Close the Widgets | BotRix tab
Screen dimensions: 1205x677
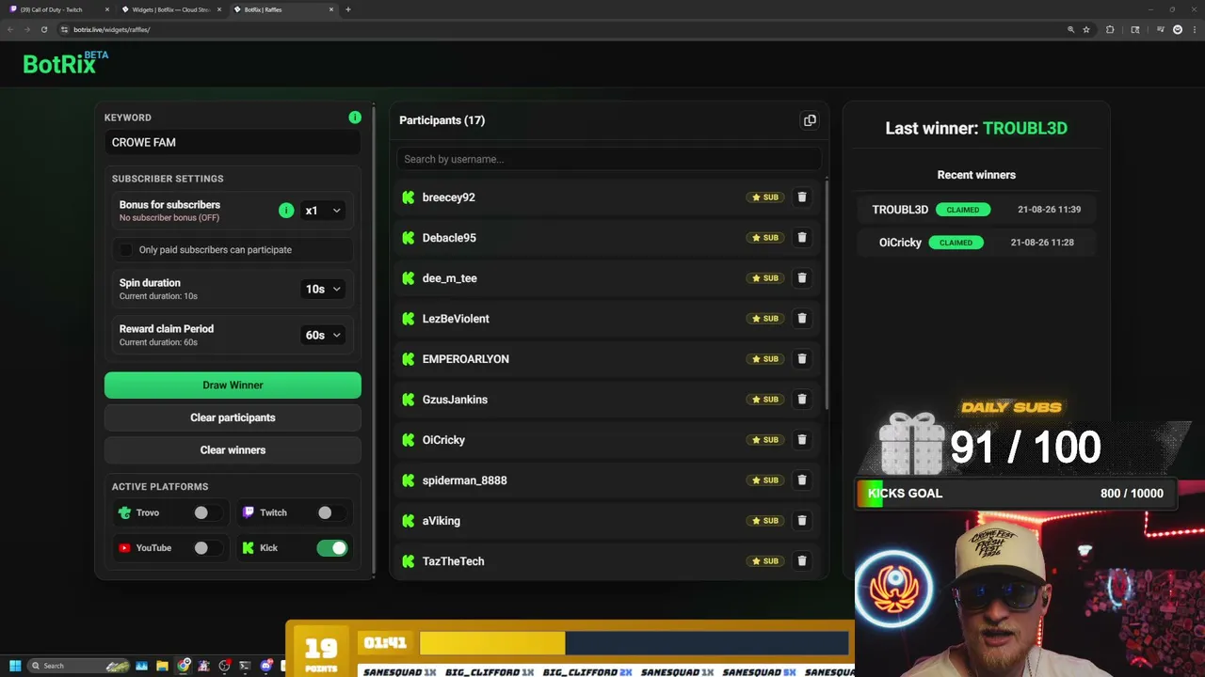point(219,9)
